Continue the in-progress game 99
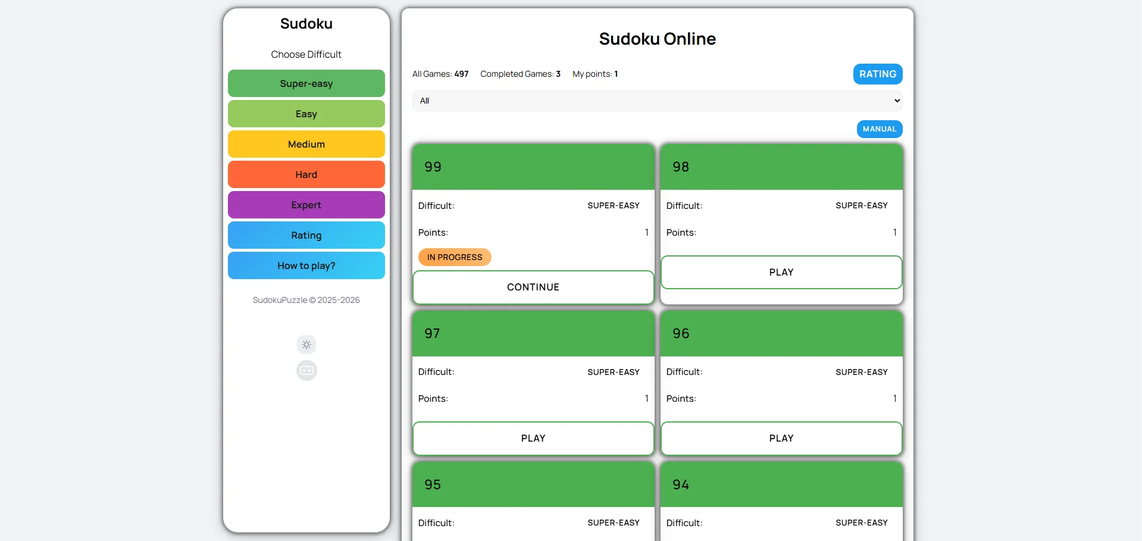Screen dimensions: 1142x541 (533, 287)
